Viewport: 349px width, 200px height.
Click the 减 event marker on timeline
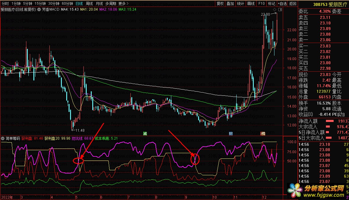tap(145, 133)
